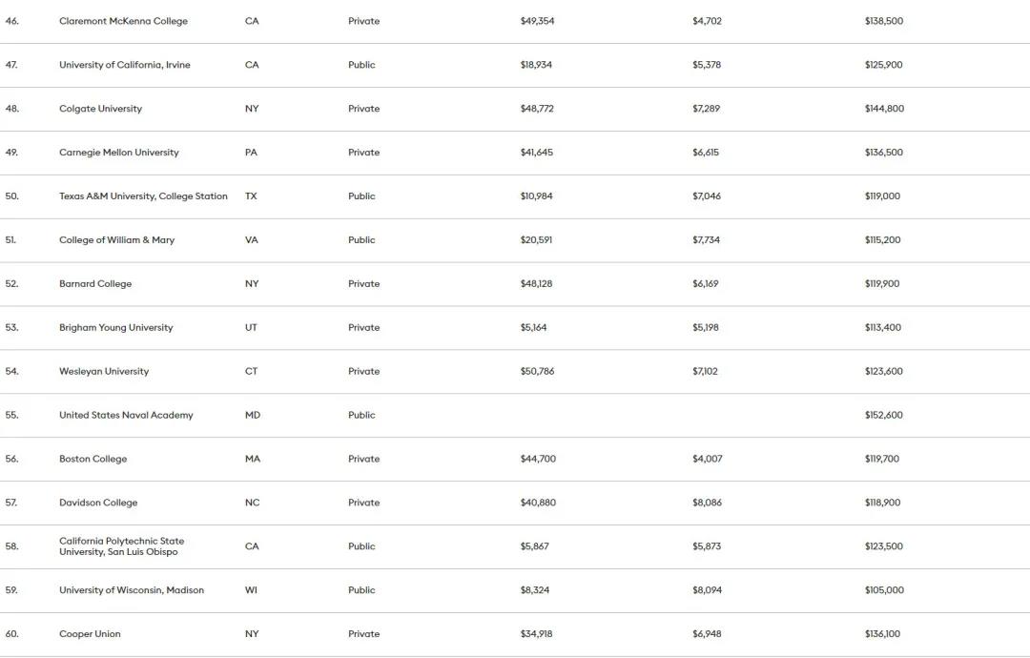This screenshot has height=658, width=1030.
Task: Click rank number 60.
Action: (11, 634)
